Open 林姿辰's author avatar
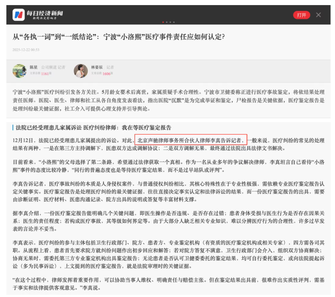 [81, 71]
